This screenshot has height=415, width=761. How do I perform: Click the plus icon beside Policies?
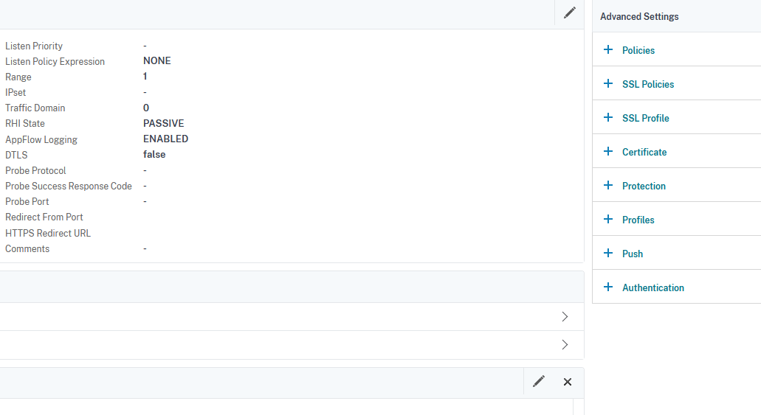point(608,50)
